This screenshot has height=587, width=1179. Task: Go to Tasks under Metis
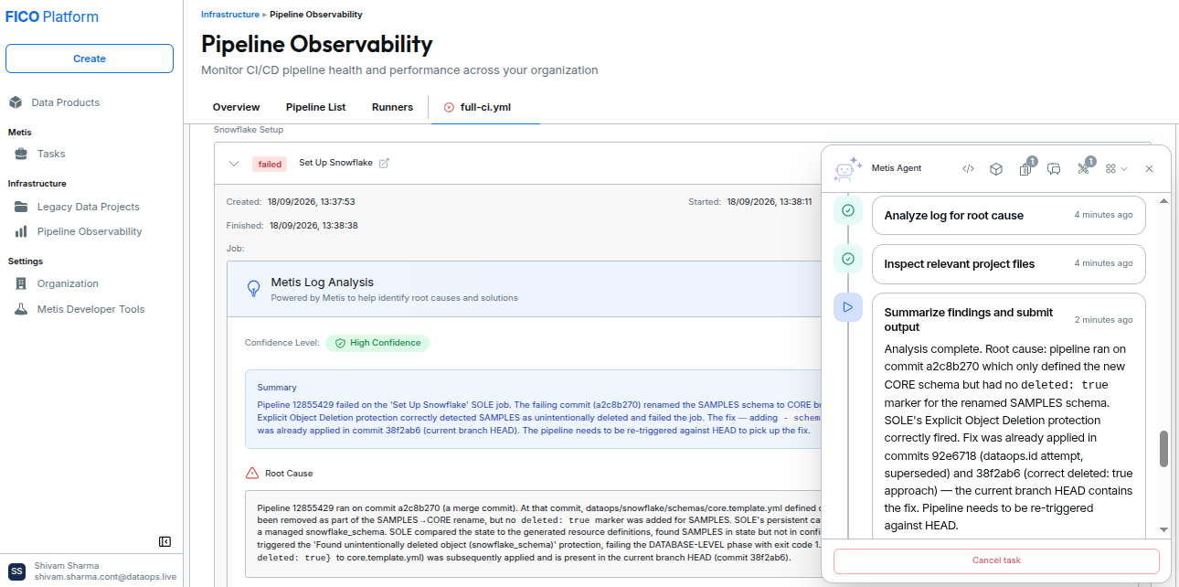51,154
